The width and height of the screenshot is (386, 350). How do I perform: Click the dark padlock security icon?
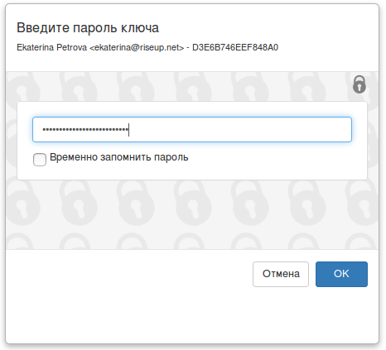pyautogui.click(x=359, y=84)
